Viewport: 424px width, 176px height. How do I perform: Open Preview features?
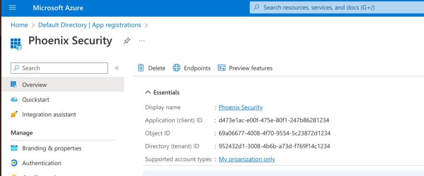click(x=245, y=68)
